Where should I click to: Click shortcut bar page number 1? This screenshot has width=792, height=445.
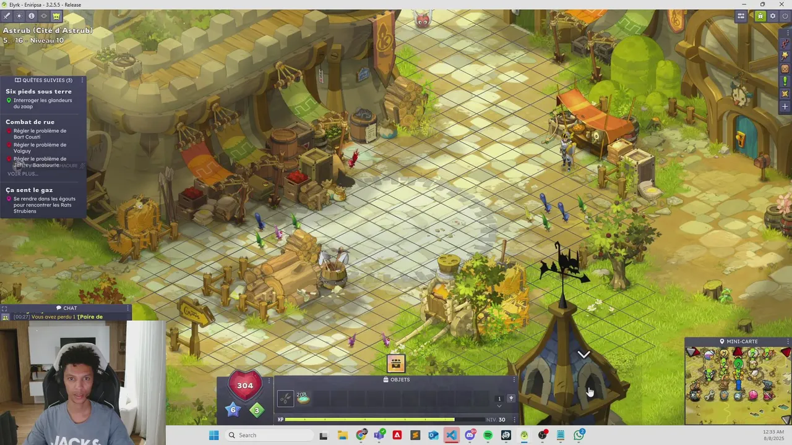(499, 399)
